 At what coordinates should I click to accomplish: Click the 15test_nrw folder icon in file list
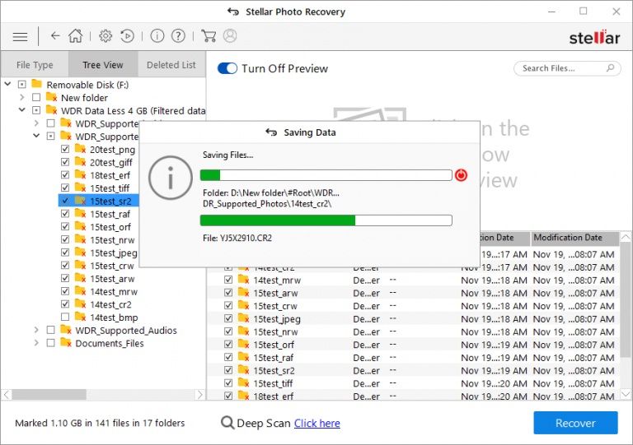click(x=243, y=331)
